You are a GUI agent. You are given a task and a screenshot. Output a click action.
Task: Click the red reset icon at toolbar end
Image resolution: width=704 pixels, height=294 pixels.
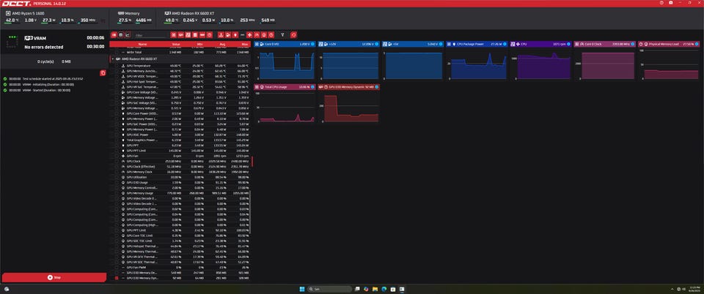[x=293, y=34]
